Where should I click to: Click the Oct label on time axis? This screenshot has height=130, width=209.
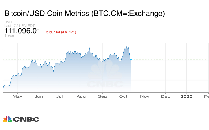[124, 96]
